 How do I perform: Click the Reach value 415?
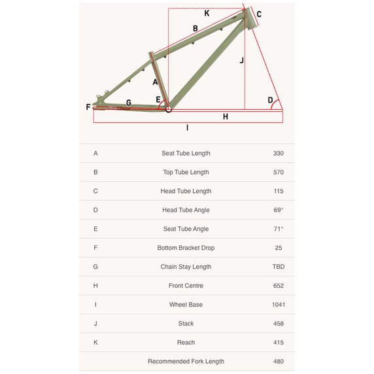[279, 343]
